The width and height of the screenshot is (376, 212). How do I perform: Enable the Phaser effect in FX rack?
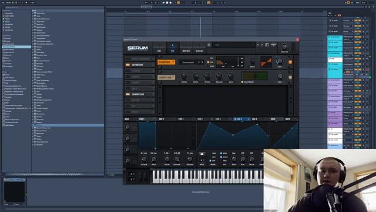pos(128,77)
